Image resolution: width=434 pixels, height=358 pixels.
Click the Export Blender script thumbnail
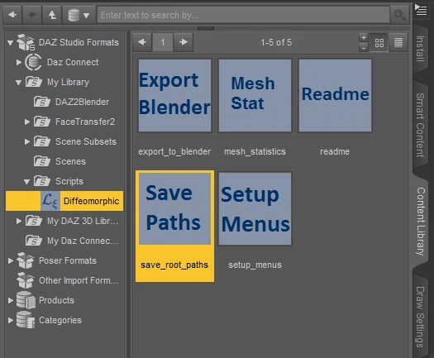(x=174, y=96)
